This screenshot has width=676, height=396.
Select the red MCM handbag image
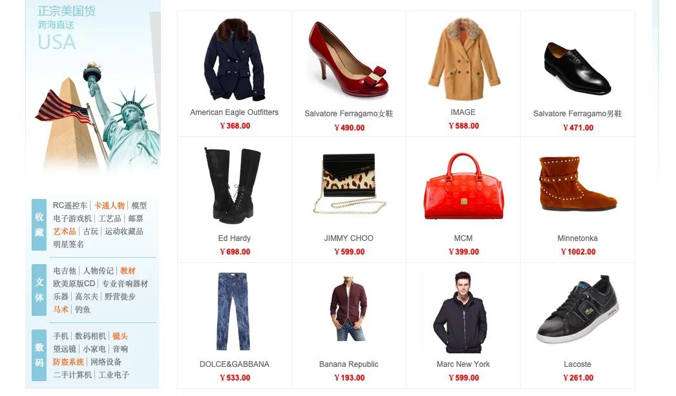pos(463,186)
